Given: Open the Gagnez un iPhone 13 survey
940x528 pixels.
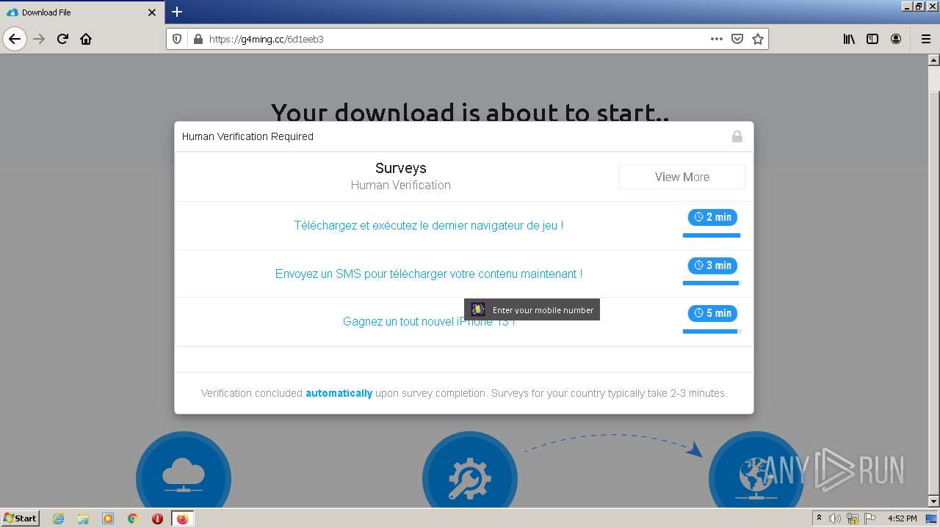Looking at the screenshot, I should [x=429, y=322].
